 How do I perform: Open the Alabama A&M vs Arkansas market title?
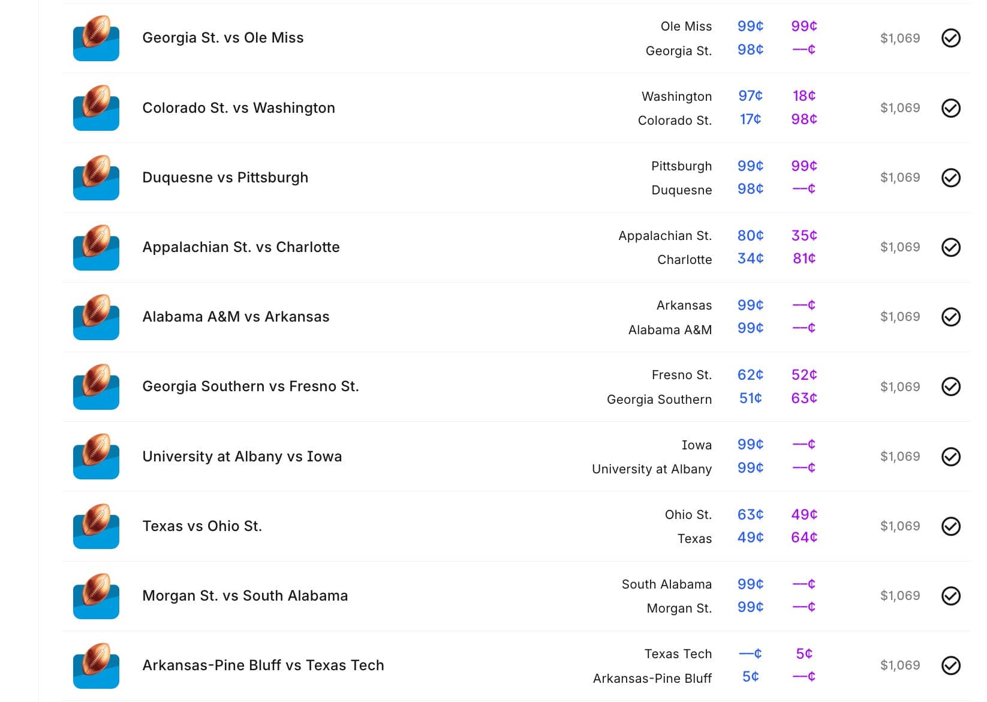click(x=236, y=317)
